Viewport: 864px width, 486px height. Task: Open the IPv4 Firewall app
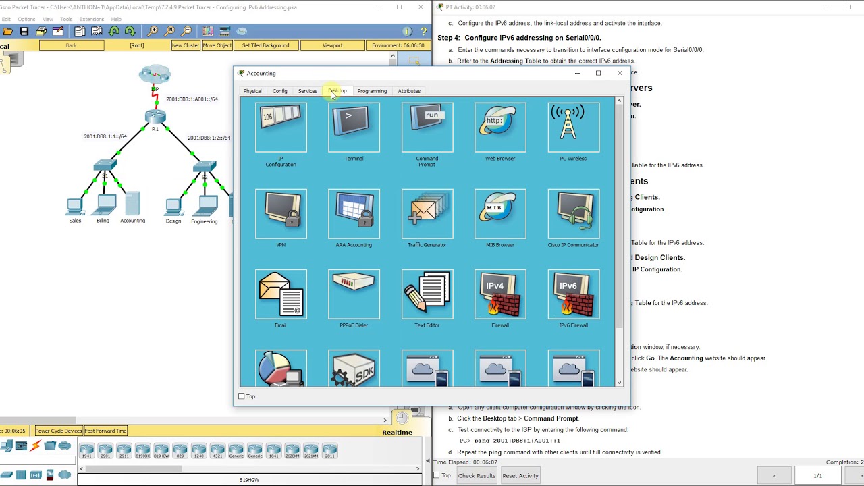(500, 294)
